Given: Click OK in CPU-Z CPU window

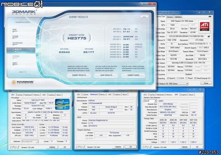Looking at the screenshot, I should pos(65,147).
